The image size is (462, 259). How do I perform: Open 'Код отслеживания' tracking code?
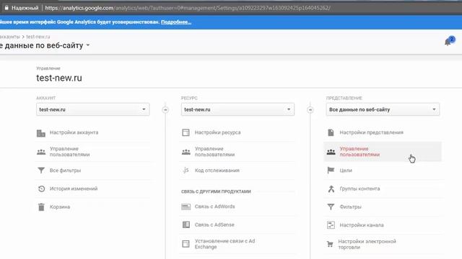coord(217,171)
